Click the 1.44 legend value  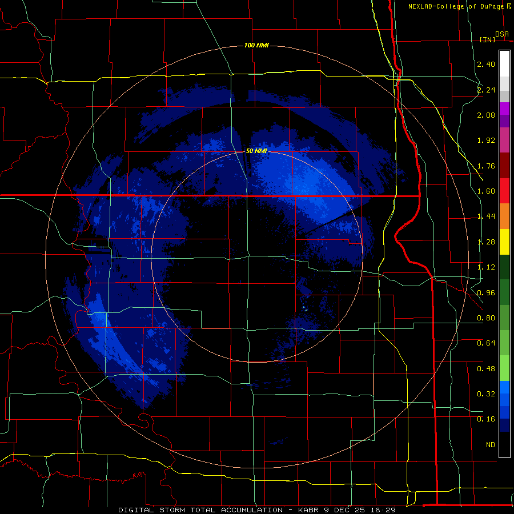pos(486,216)
